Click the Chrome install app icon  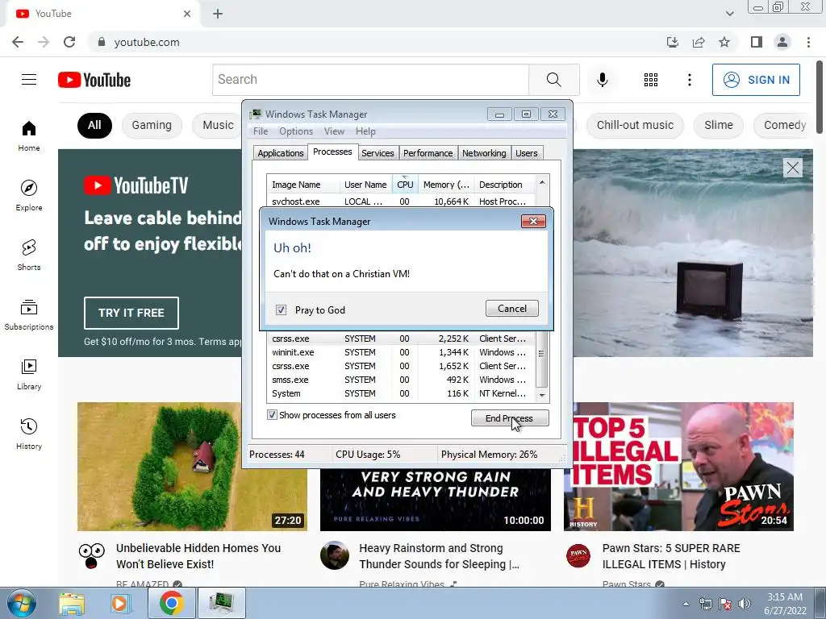tap(673, 42)
